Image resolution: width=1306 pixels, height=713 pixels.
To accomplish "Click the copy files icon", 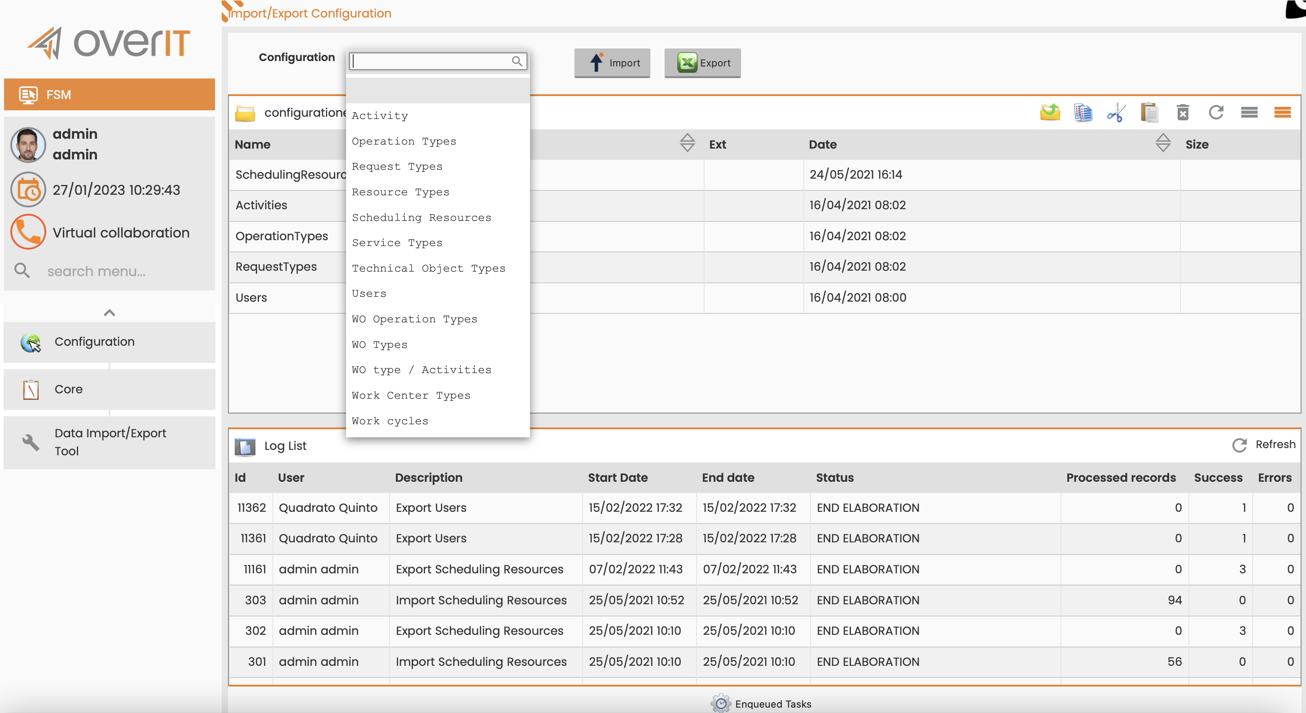I will tap(1083, 112).
